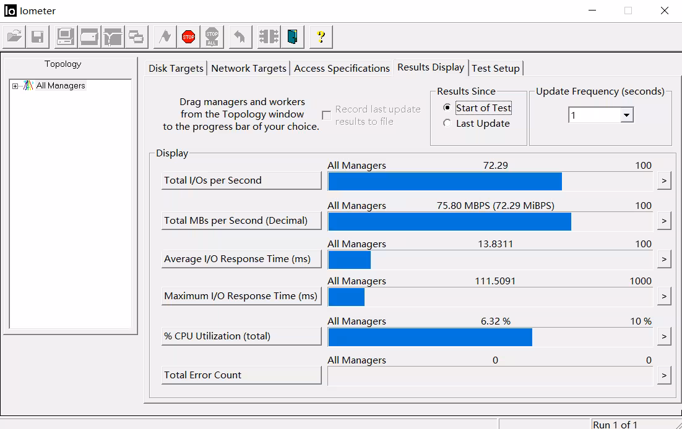This screenshot has width=682, height=429.
Task: Click the Maximum I/O Response Time progress bar
Action: coord(490,297)
